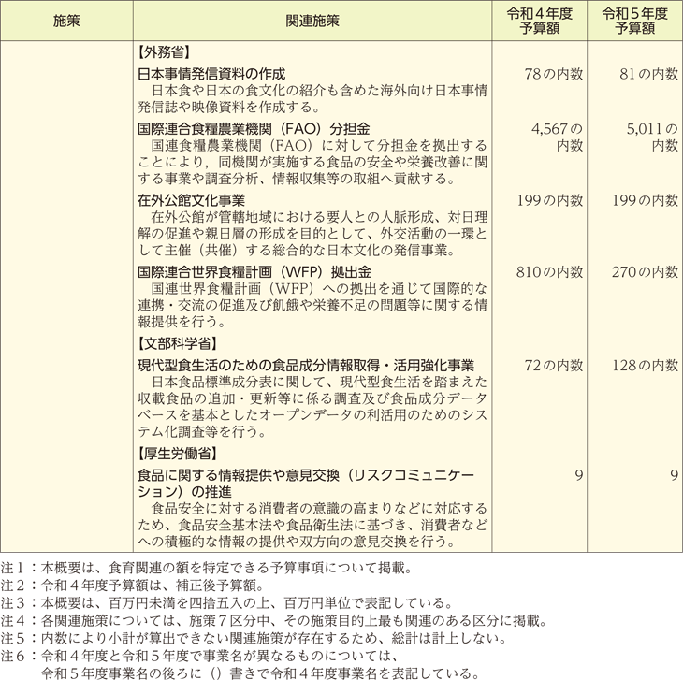Click the 128の内数 budget value

coord(645,365)
